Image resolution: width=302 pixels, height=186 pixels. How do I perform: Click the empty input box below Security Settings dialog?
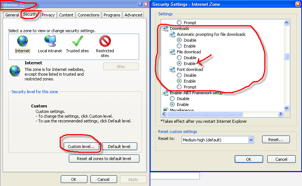pyautogui.click(x=175, y=176)
